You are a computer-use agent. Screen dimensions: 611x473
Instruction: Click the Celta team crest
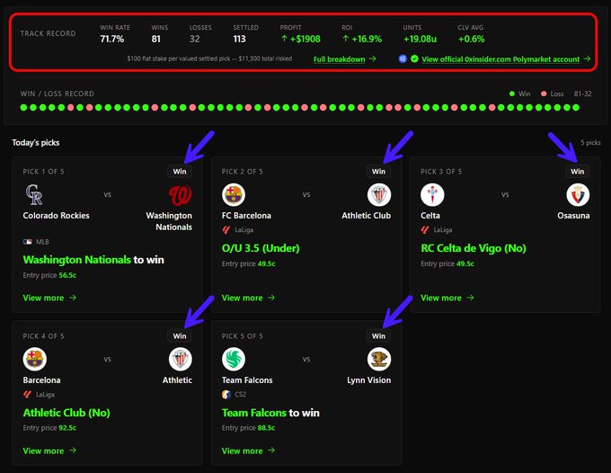432,194
